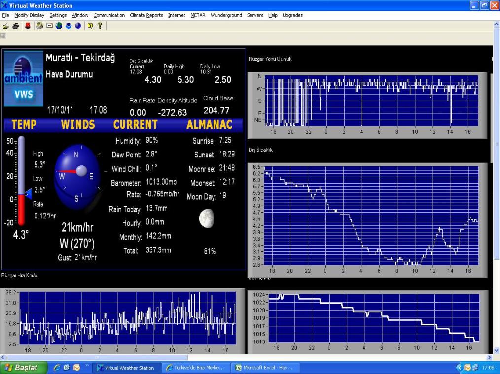Open the Settings menu
The image size is (500, 374).
click(x=58, y=15)
